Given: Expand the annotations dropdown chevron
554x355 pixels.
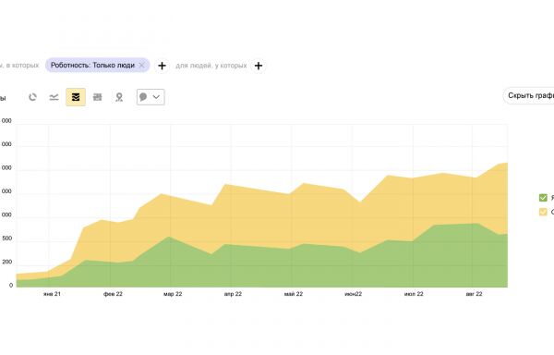Looking at the screenshot, I should (x=156, y=97).
